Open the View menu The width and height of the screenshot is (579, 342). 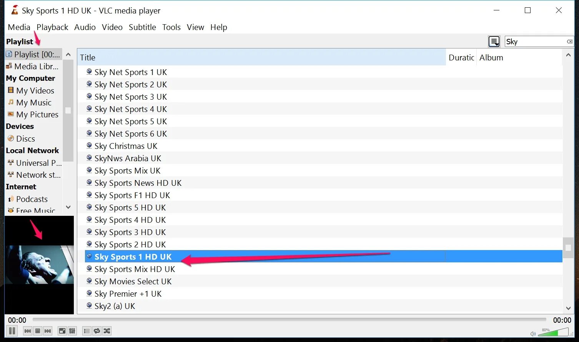[x=195, y=27]
